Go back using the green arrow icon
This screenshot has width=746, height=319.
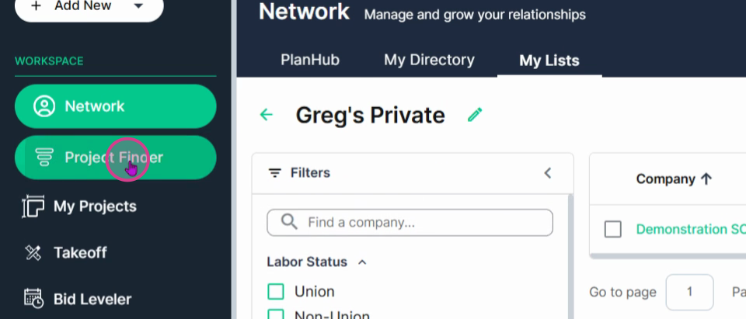point(266,115)
